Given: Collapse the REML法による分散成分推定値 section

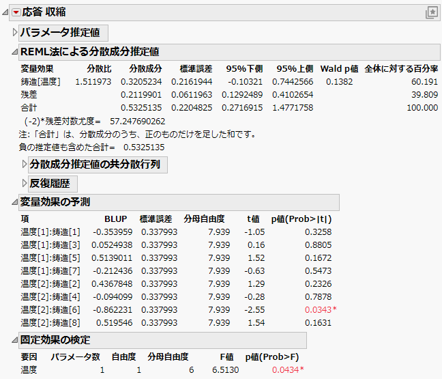Looking at the screenshot, I should 14,52.
